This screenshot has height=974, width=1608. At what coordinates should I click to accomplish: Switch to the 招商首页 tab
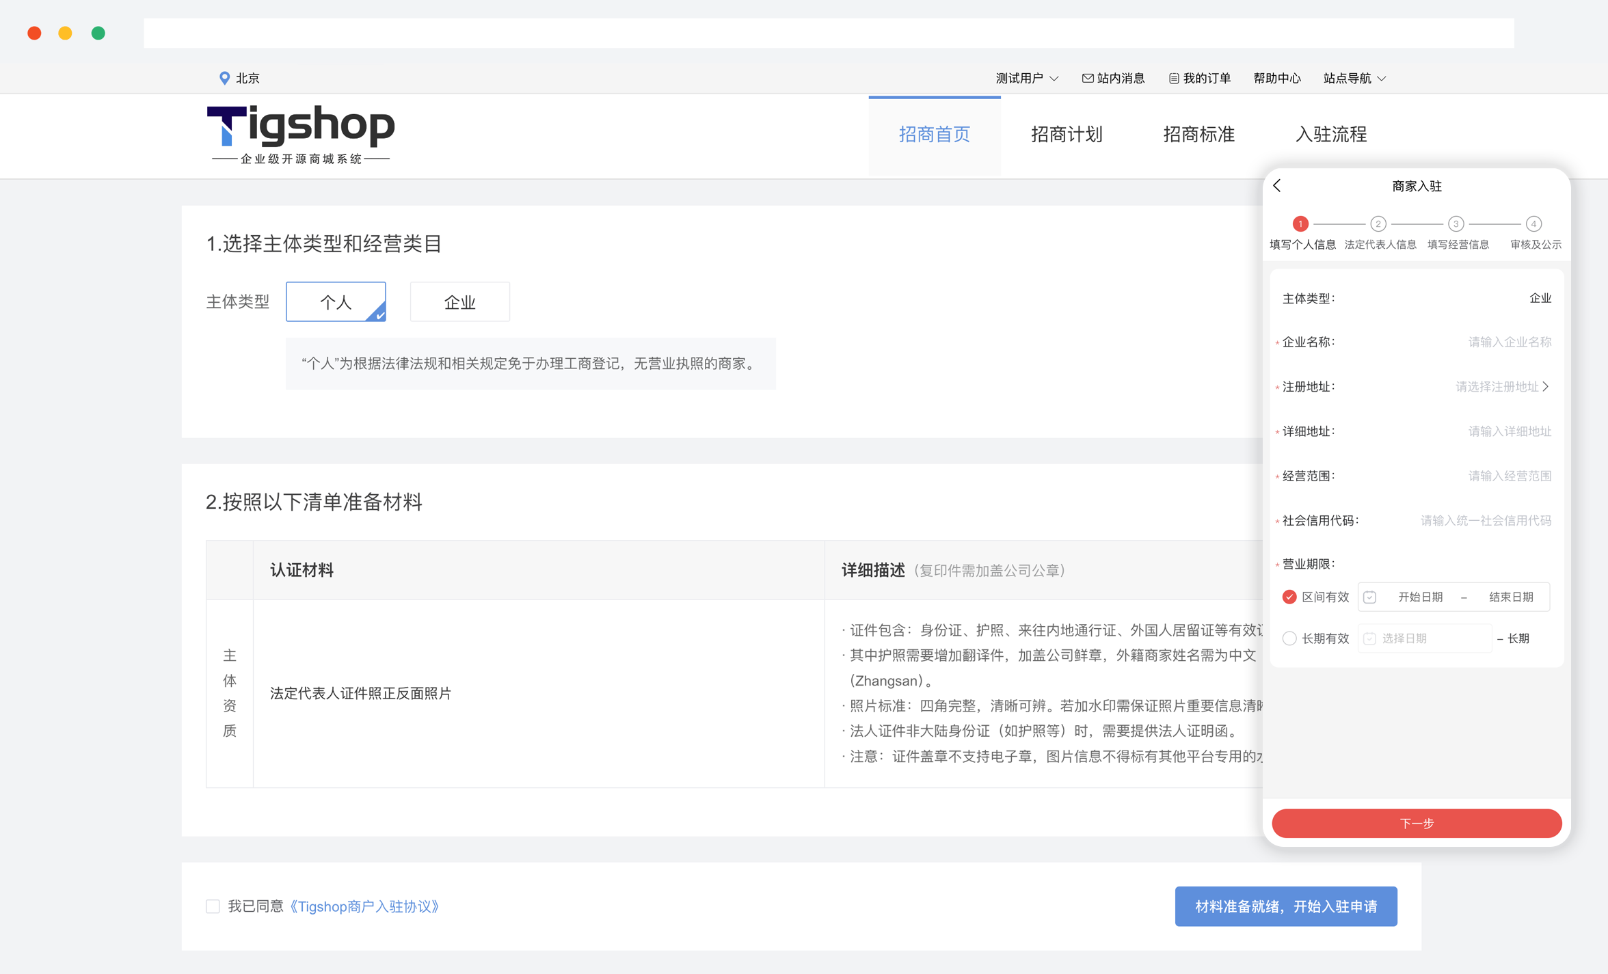coord(935,134)
